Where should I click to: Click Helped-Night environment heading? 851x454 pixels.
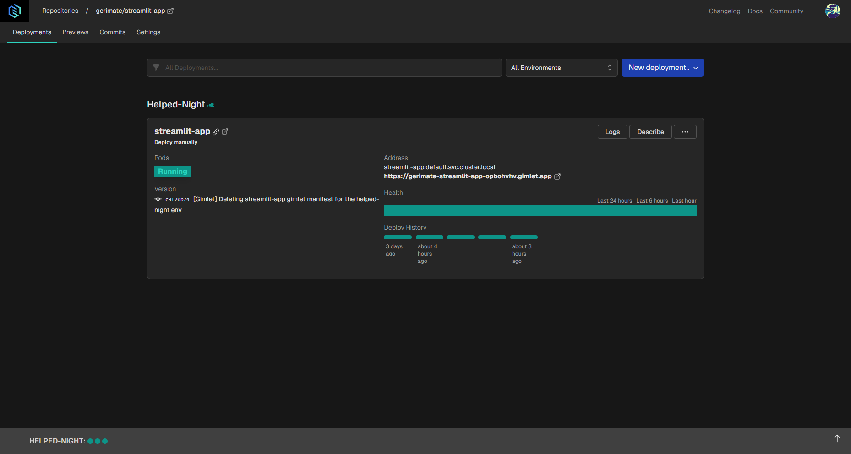coord(176,104)
